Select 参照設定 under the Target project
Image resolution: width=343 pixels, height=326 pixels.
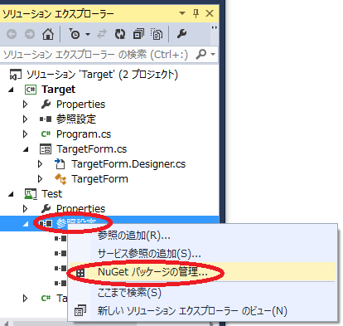pyautogui.click(x=76, y=119)
